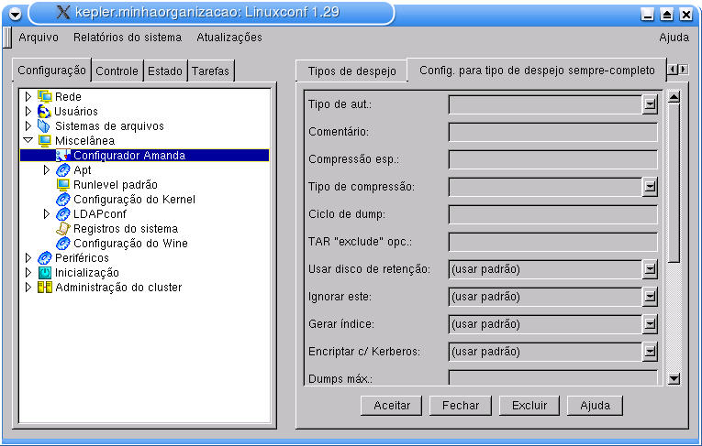This screenshot has width=702, height=446.
Task: Click the Configurador Amanda icon
Action: [x=63, y=156]
